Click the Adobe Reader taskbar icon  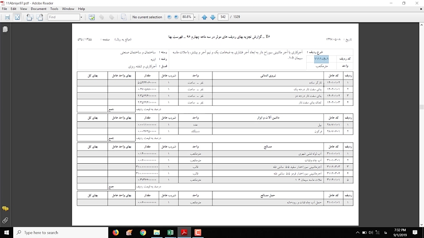184,232
